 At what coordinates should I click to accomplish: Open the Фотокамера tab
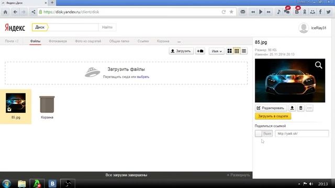click(x=58, y=41)
